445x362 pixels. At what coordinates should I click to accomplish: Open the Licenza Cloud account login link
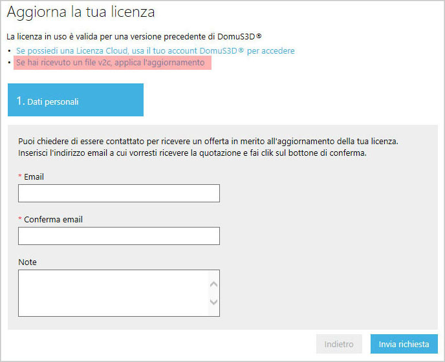pos(155,51)
